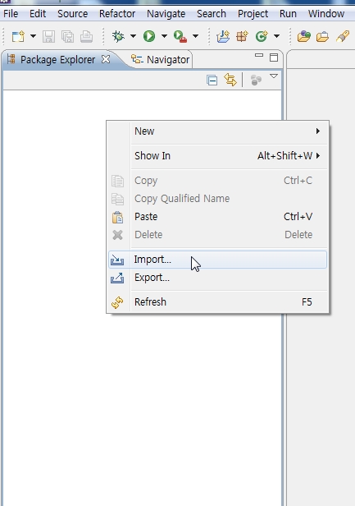Choose Export... in the context menu

pyautogui.click(x=217, y=278)
